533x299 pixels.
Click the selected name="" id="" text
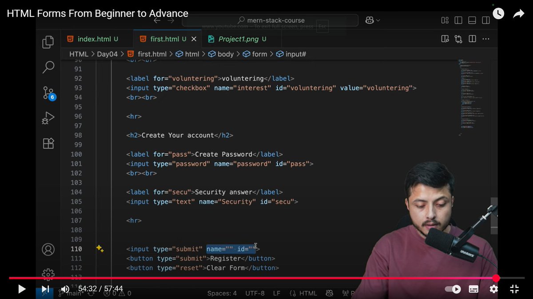[231, 249]
